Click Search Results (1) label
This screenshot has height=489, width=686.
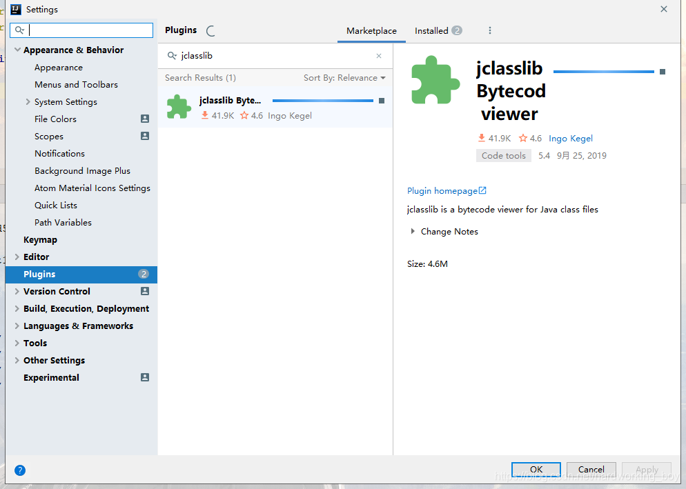(200, 78)
